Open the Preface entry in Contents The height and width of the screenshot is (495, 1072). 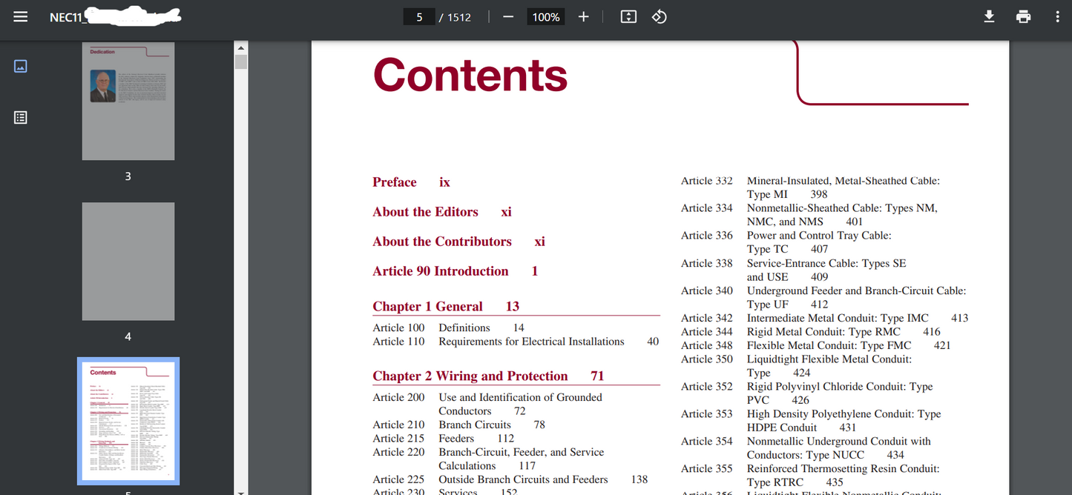click(x=394, y=182)
